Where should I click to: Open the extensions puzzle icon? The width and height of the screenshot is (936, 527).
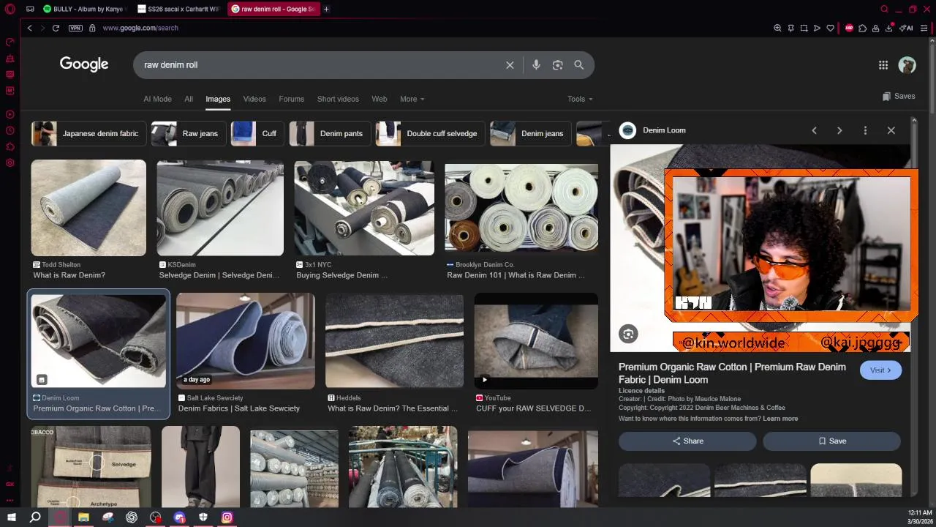pos(862,28)
